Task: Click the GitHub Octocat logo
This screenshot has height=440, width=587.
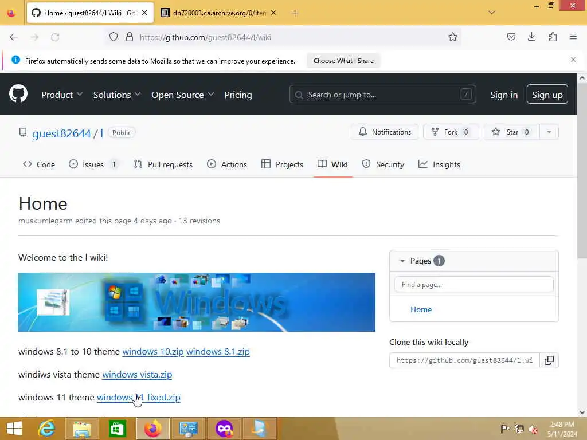Action: [x=18, y=94]
